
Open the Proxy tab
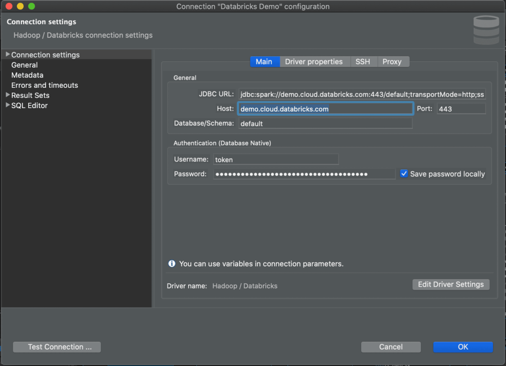pos(393,62)
